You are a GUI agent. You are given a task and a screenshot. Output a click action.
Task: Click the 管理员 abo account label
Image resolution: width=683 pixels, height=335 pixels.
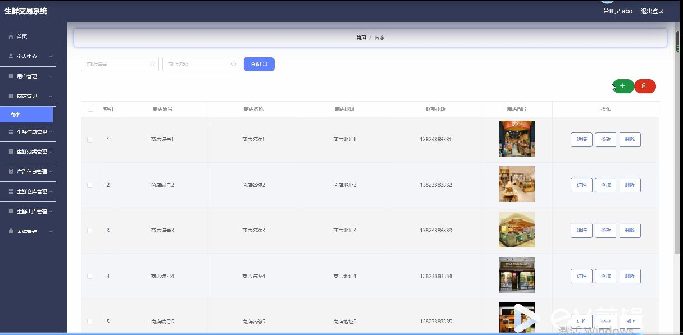pos(618,11)
